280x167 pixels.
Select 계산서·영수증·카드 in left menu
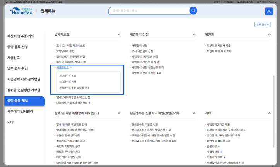(20, 36)
